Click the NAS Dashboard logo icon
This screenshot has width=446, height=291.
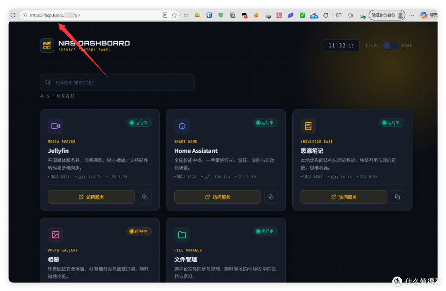click(47, 45)
